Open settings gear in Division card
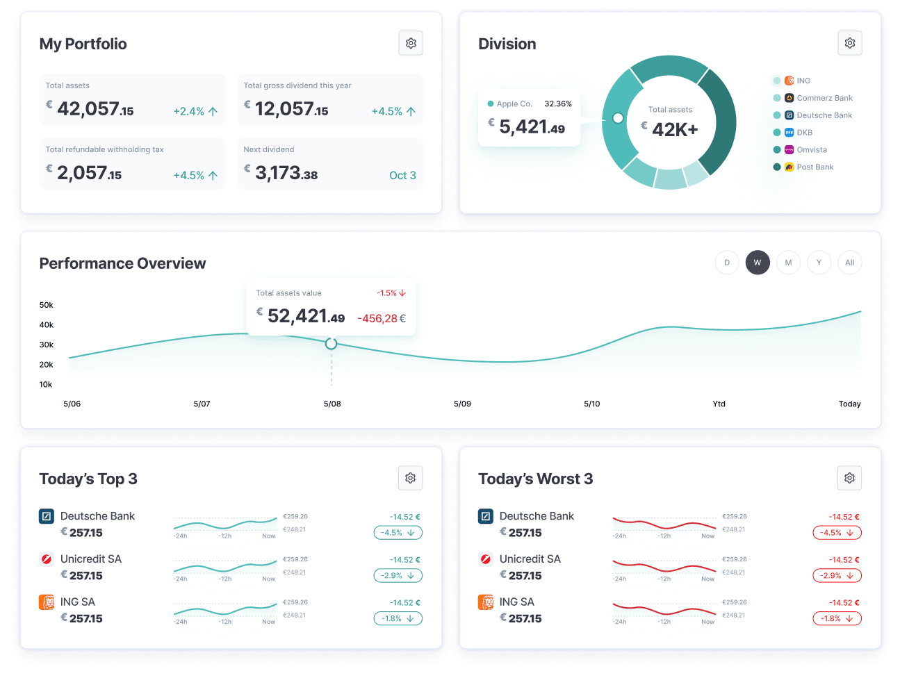The image size is (900, 678). point(849,43)
